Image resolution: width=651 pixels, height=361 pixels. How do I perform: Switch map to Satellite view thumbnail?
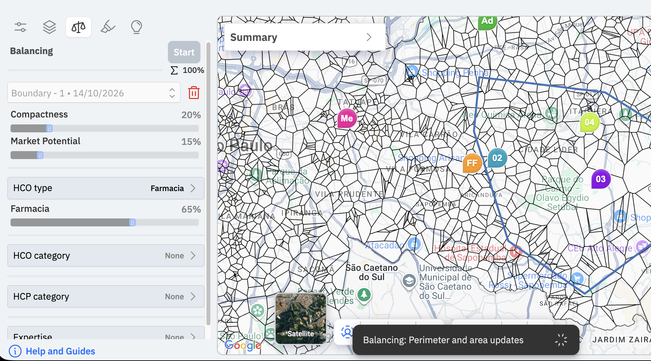pyautogui.click(x=301, y=319)
